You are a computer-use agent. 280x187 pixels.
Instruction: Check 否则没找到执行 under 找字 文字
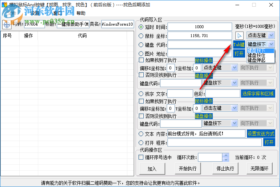click(141, 116)
